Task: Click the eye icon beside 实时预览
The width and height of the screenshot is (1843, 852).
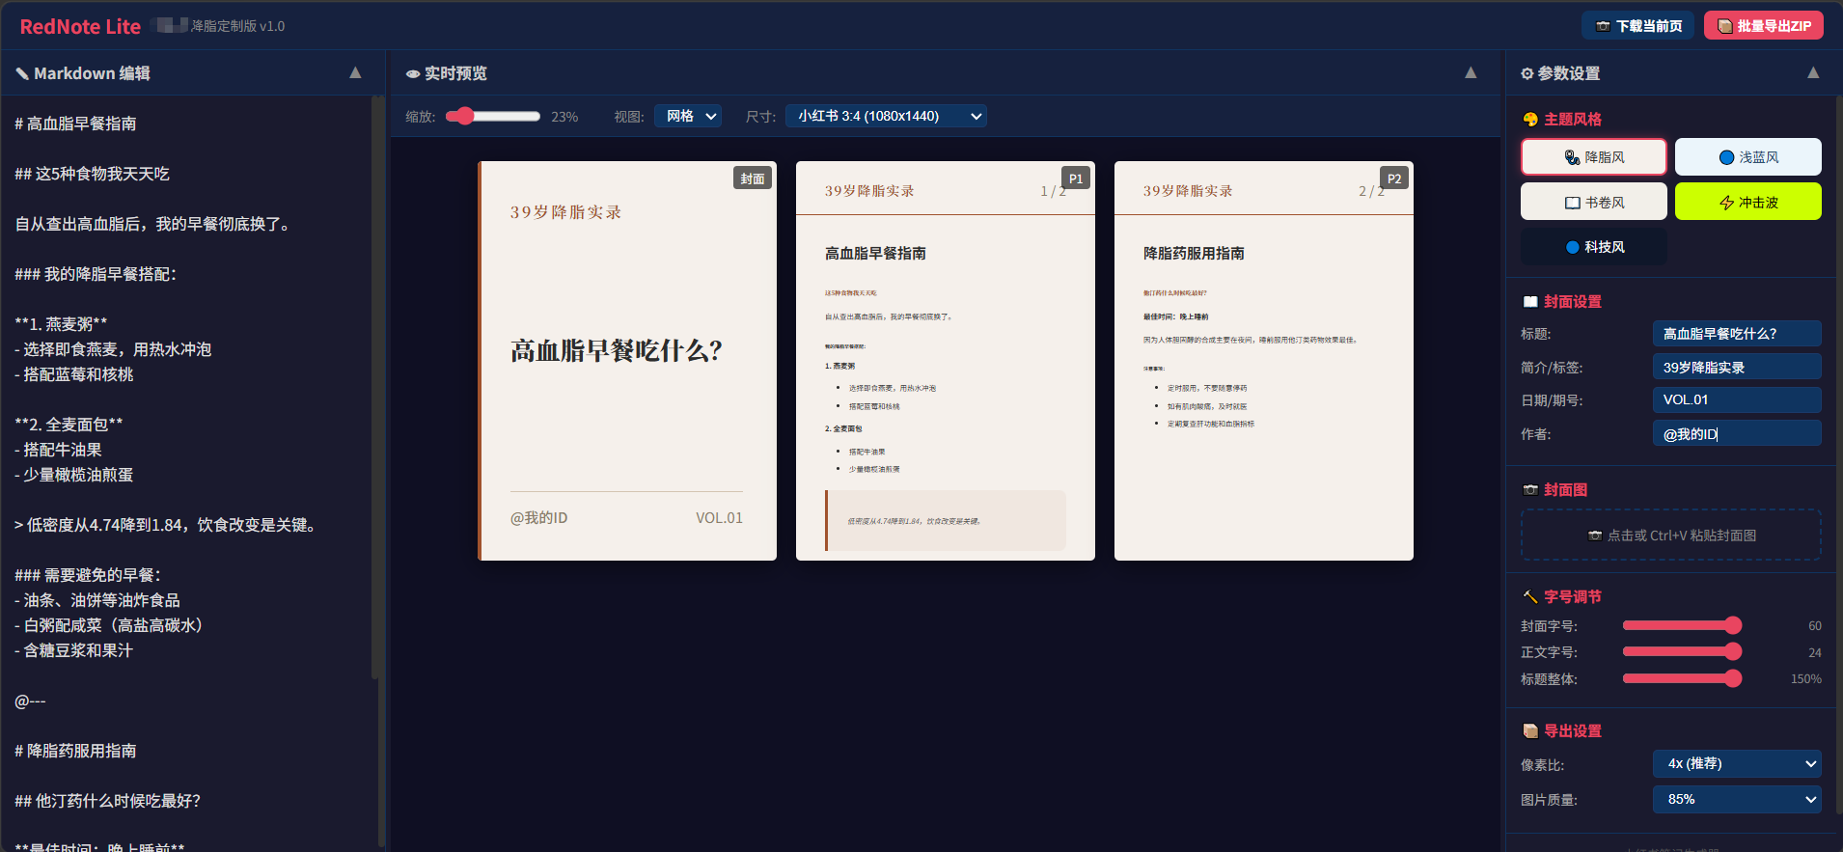Action: 412,74
